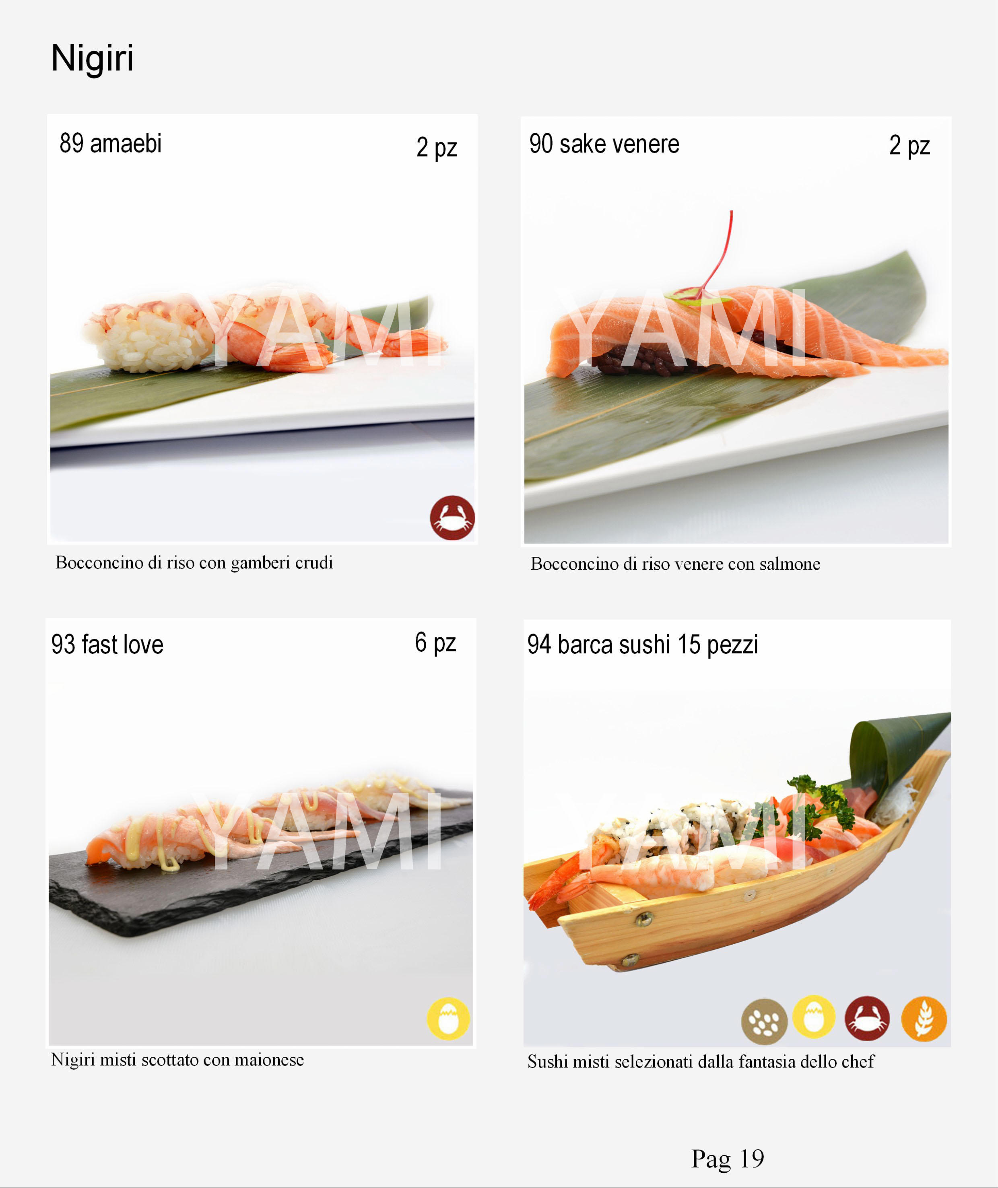998x1188 pixels.
Task: Click the '89 amaebi' item title
Action: click(x=111, y=143)
